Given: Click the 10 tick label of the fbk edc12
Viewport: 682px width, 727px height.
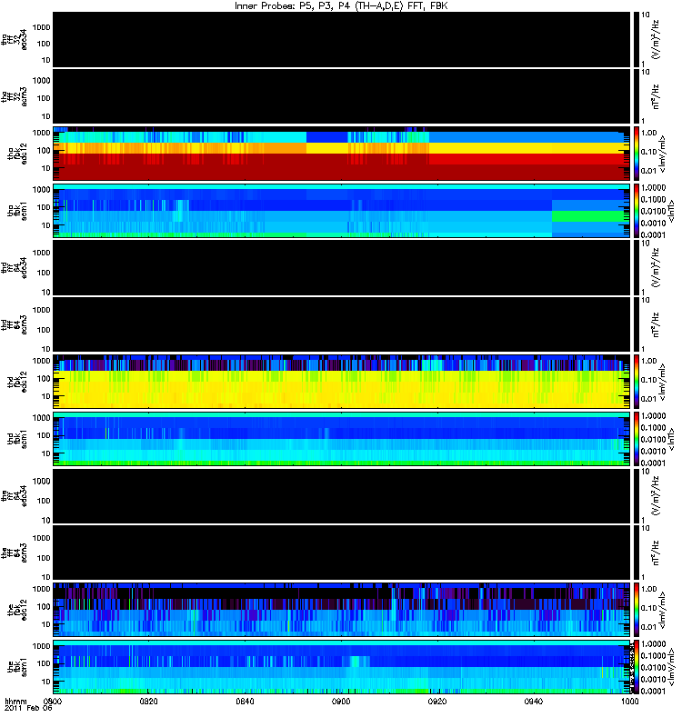Looking at the screenshot, I should (x=45, y=624).
